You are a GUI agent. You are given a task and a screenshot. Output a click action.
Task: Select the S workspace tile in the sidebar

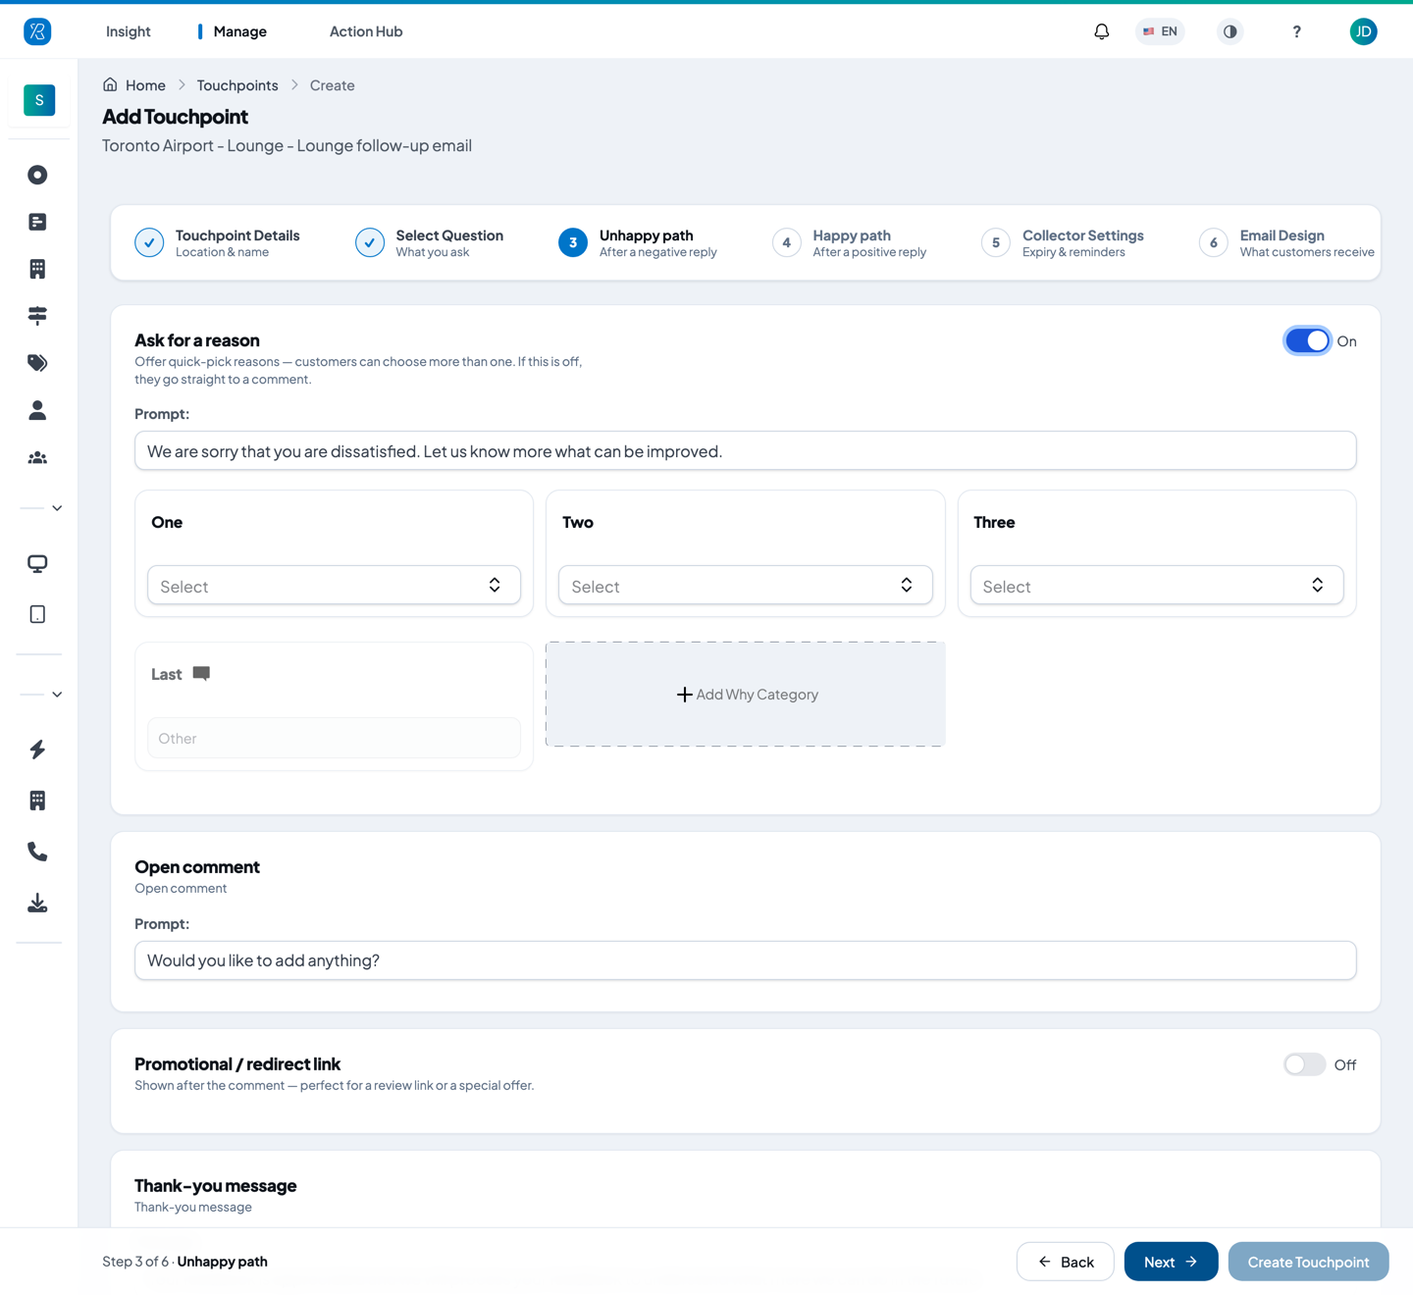point(39,100)
